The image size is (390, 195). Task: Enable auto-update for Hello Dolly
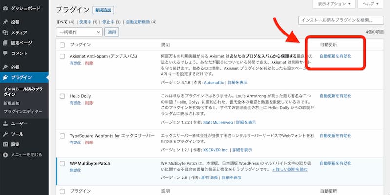tap(335, 96)
